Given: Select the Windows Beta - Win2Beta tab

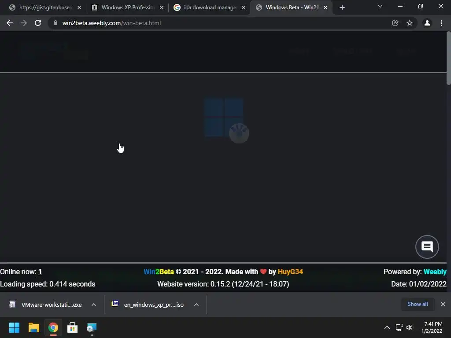Looking at the screenshot, I should pos(292,7).
